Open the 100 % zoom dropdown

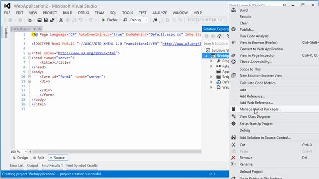(26, 152)
